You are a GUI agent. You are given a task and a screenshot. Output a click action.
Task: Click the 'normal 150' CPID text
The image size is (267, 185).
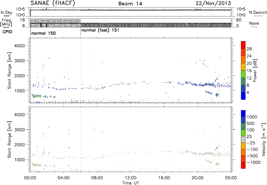tap(44, 33)
